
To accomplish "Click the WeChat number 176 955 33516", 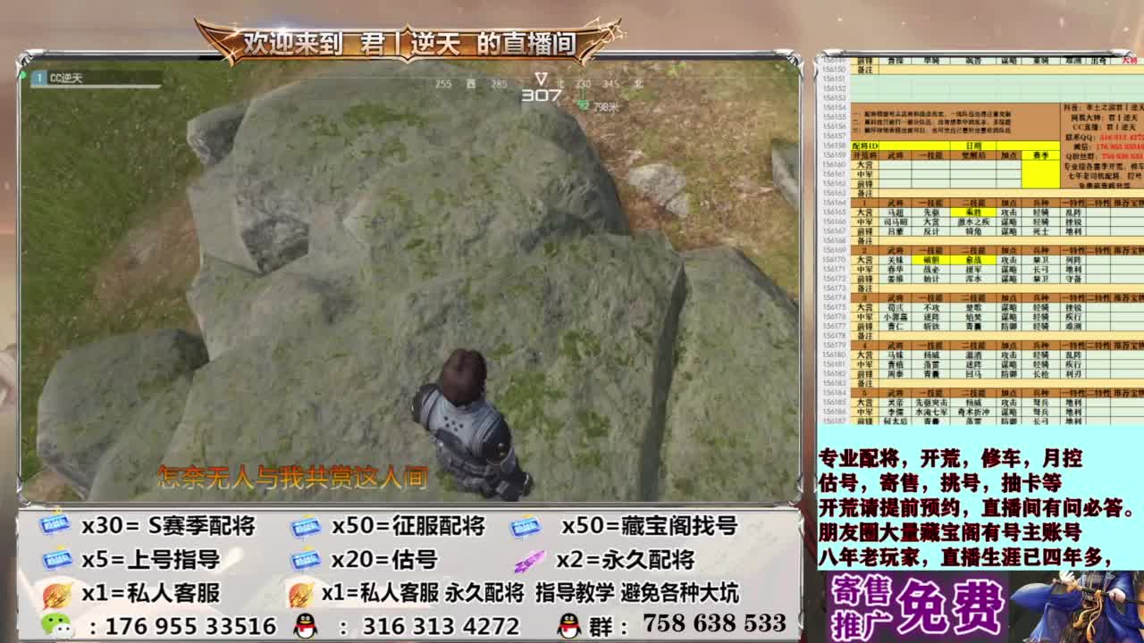I will [190, 625].
